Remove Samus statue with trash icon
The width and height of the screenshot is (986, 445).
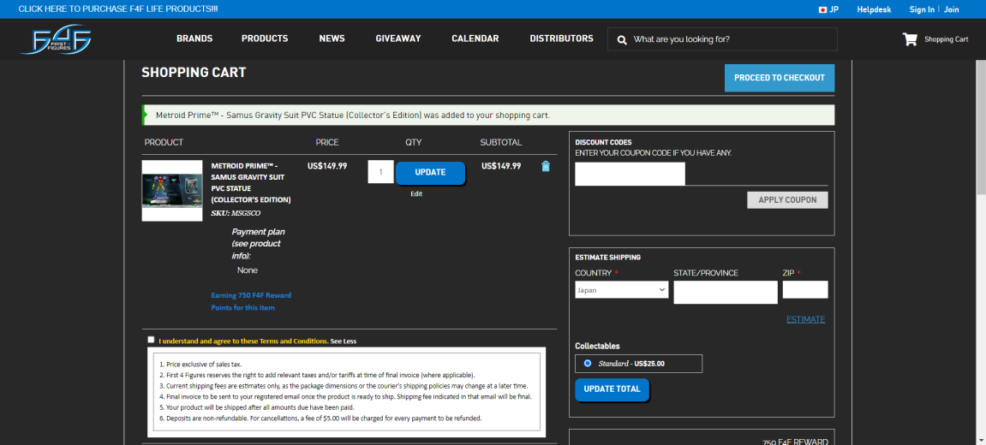pos(545,167)
